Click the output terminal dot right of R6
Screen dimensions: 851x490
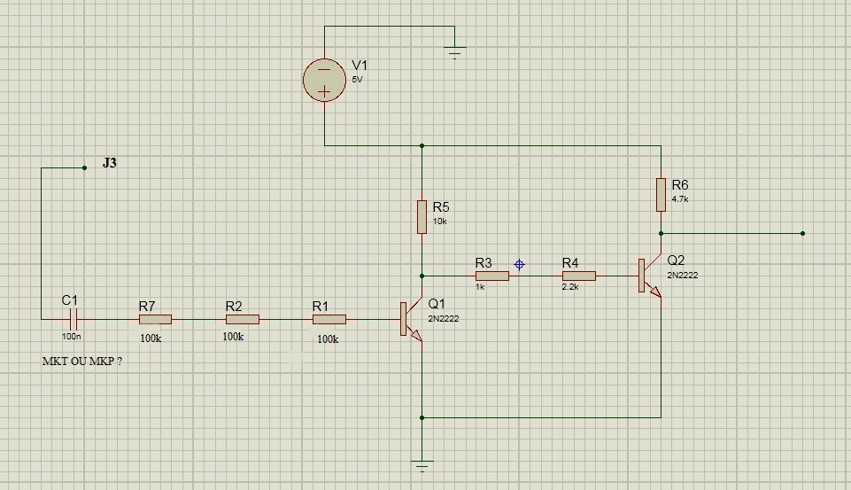(x=802, y=233)
